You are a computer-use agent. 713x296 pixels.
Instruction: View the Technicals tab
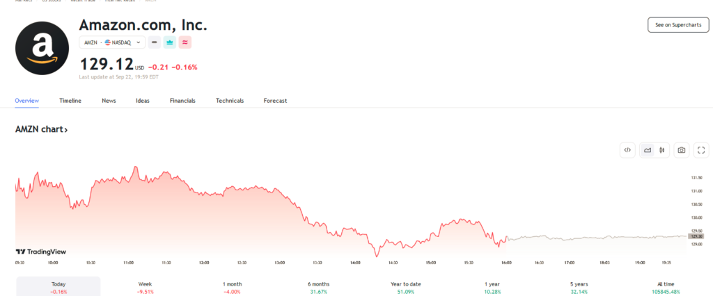[x=230, y=101]
